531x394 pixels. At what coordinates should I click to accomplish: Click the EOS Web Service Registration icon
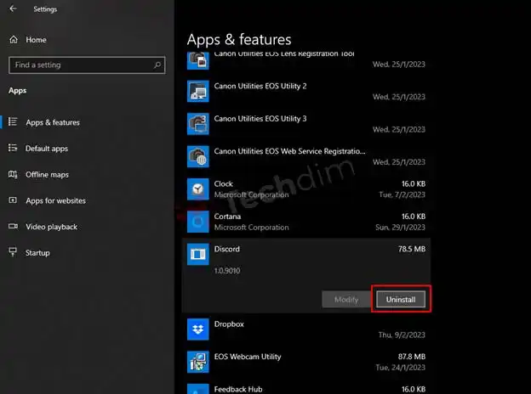point(198,156)
